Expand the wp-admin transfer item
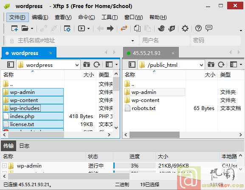This screenshot has height=190, width=245. [x=4, y=166]
